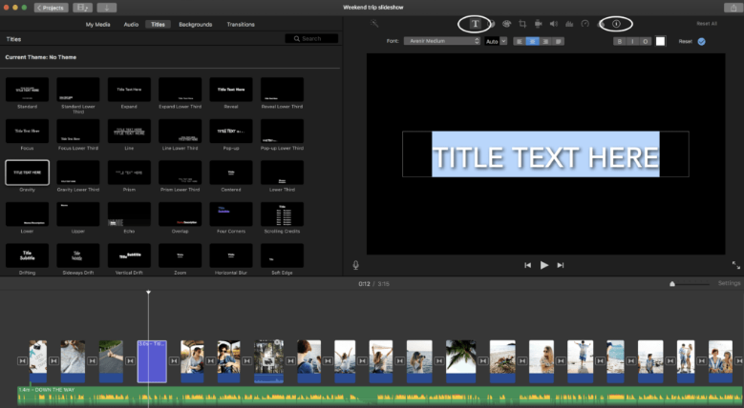Switch to the Backgrounds tab
Screen dimensions: 744x408
click(196, 24)
